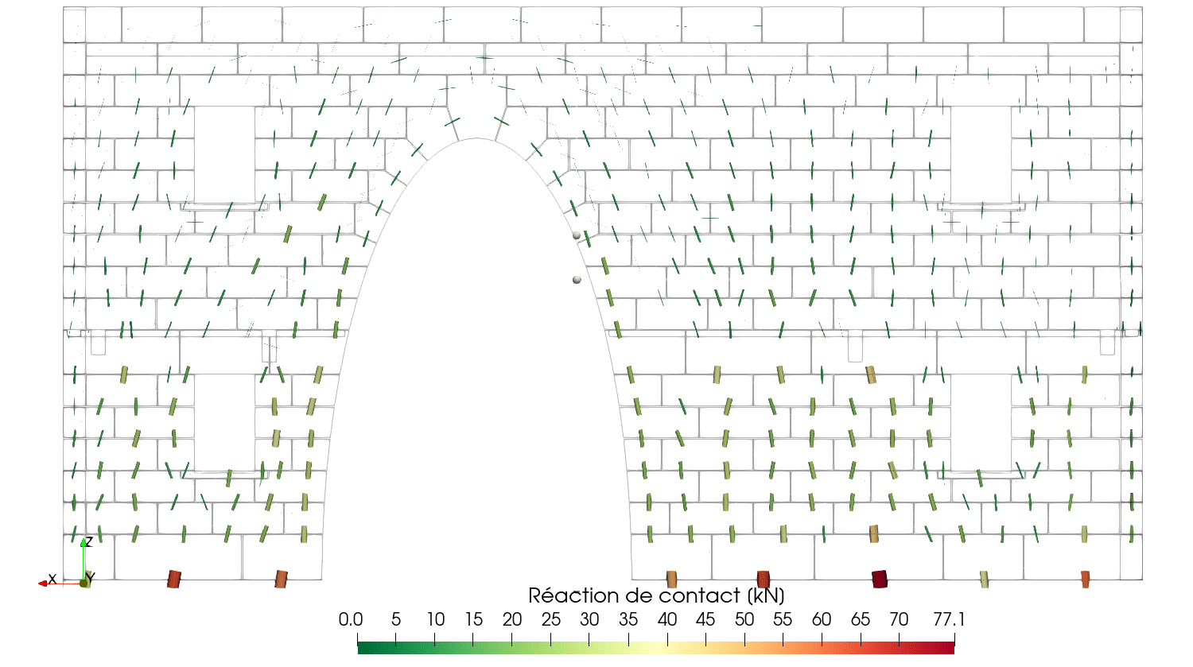The width and height of the screenshot is (1193, 667).
Task: Pick the upper gray sphere beside the arch
Action: point(577,235)
